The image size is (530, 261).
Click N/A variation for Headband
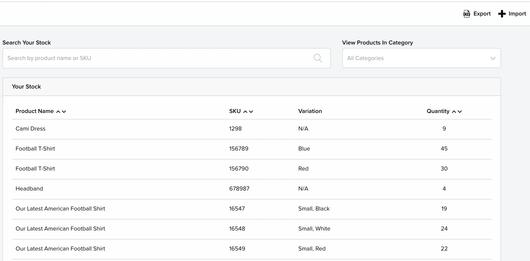303,189
